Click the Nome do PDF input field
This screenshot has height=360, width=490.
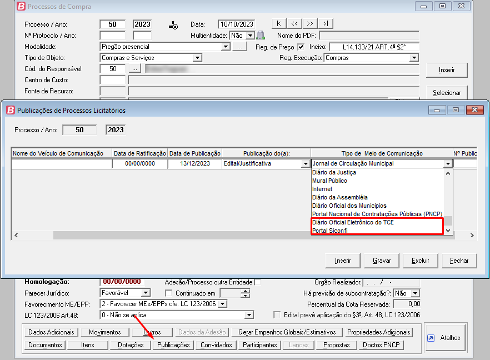pyautogui.click(x=369, y=36)
